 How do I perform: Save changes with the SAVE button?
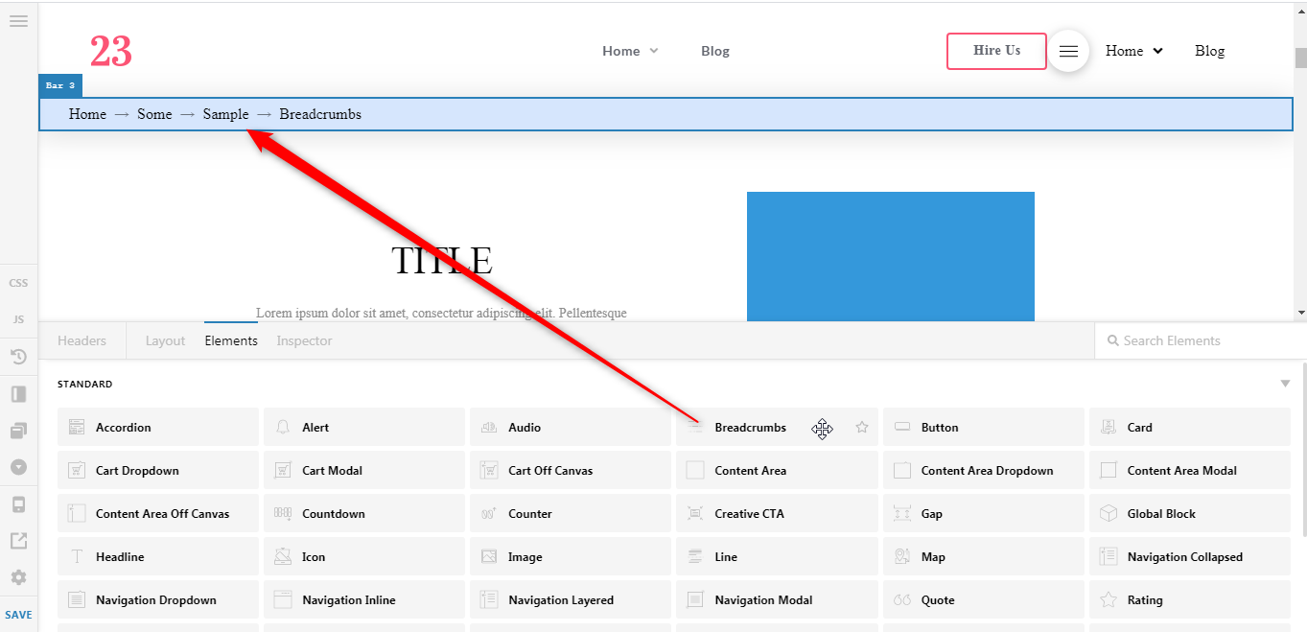pyautogui.click(x=18, y=615)
